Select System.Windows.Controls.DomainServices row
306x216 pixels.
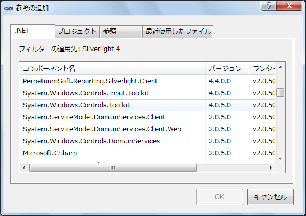pyautogui.click(x=148, y=141)
